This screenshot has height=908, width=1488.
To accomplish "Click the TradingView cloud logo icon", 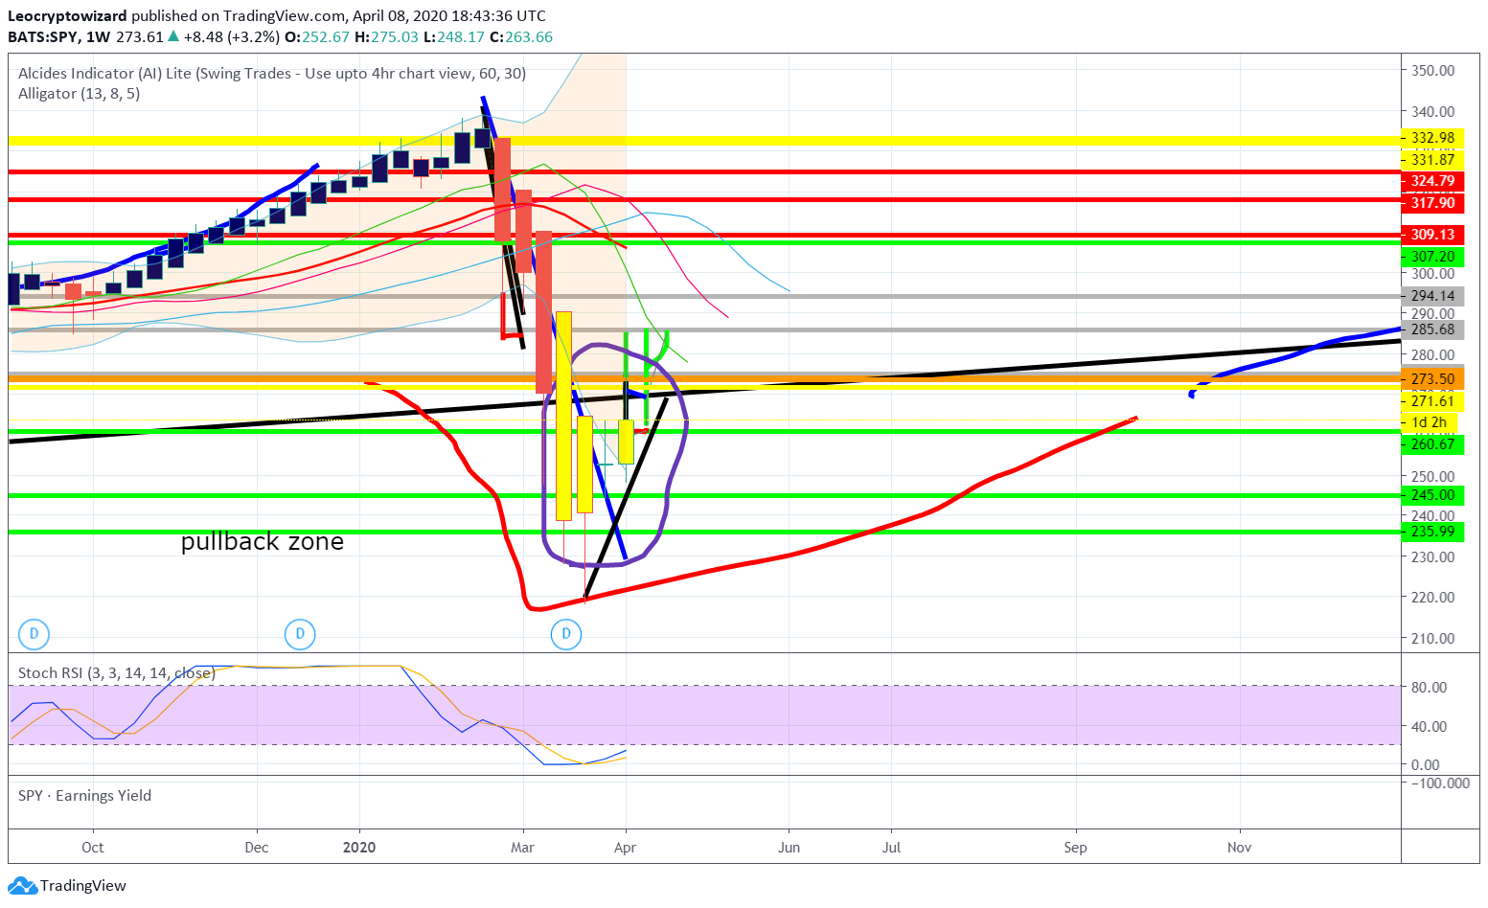I will coord(22,886).
